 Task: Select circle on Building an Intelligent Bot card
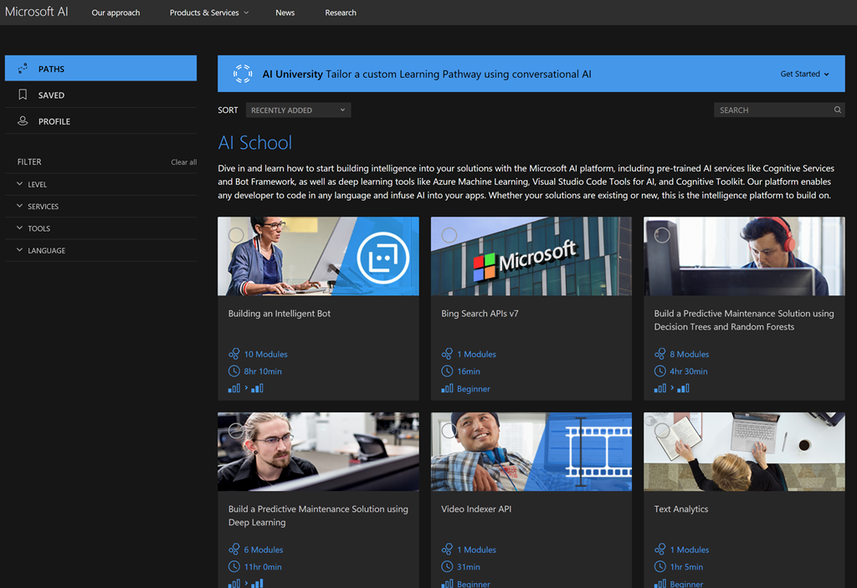236,235
